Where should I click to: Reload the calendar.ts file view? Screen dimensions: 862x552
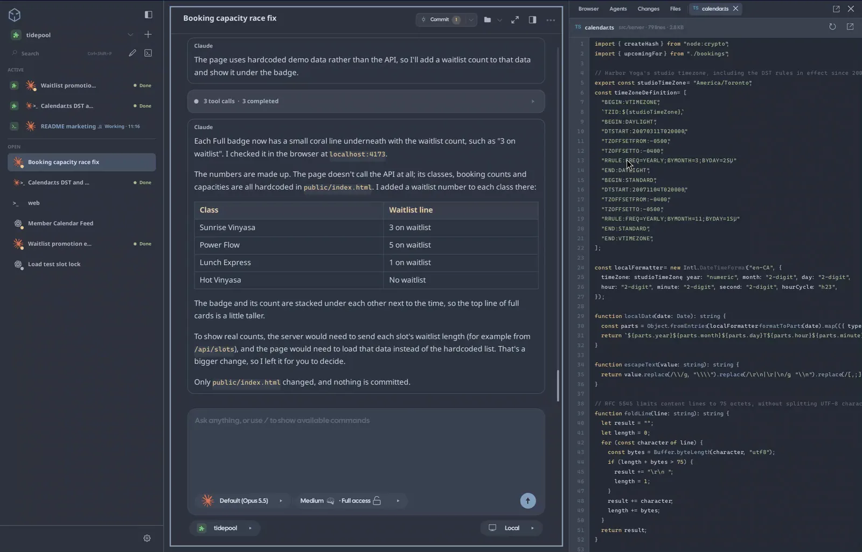[832, 27]
